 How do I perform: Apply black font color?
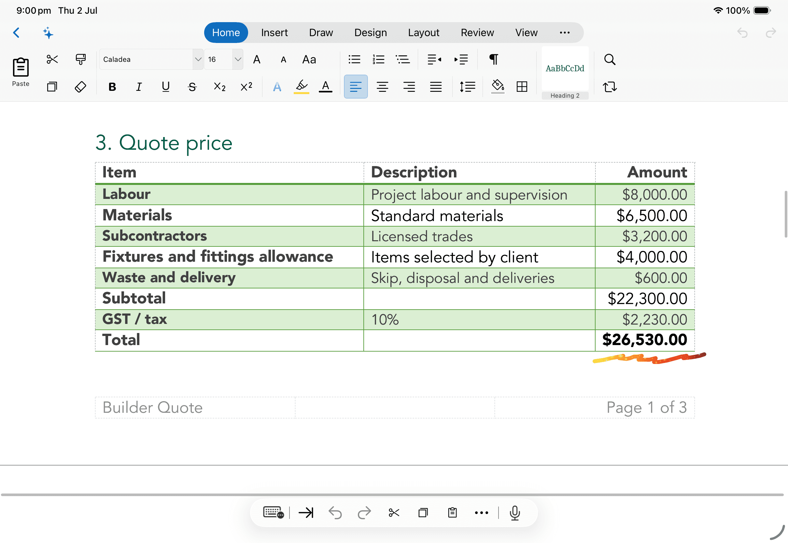pos(326,86)
